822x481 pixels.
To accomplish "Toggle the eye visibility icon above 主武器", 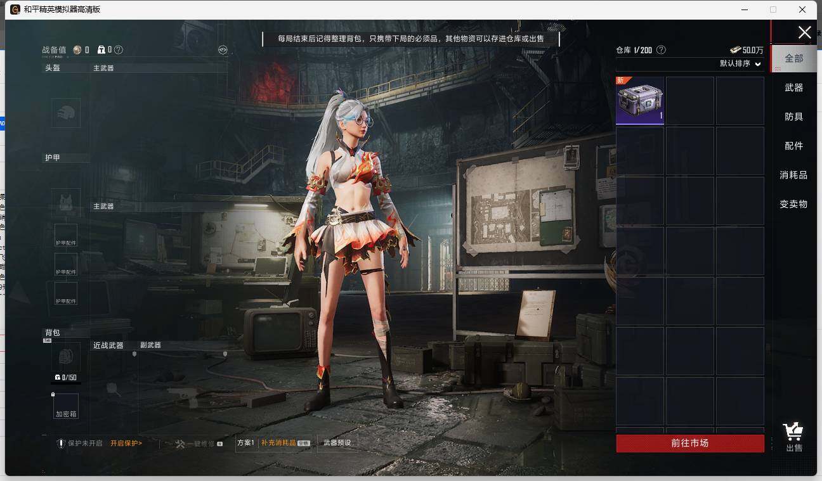I will (x=223, y=49).
